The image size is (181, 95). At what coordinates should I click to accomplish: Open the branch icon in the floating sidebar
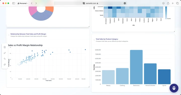(5, 53)
